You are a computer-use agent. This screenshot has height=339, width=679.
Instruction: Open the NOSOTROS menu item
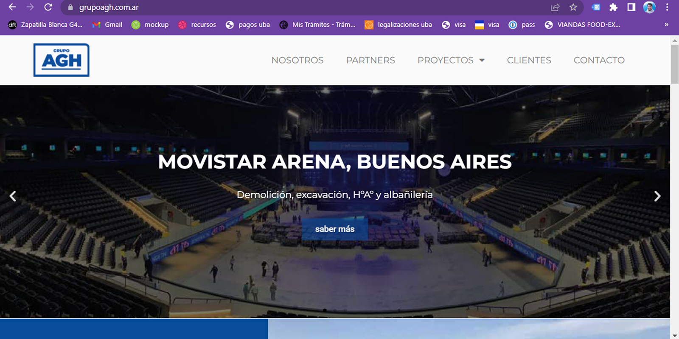(x=297, y=60)
